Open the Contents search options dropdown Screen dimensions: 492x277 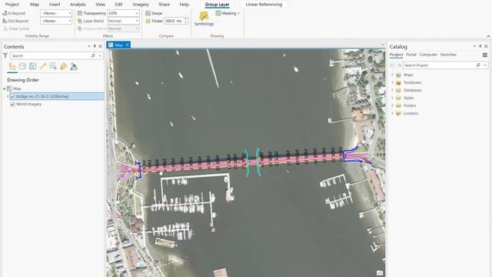(x=100, y=55)
